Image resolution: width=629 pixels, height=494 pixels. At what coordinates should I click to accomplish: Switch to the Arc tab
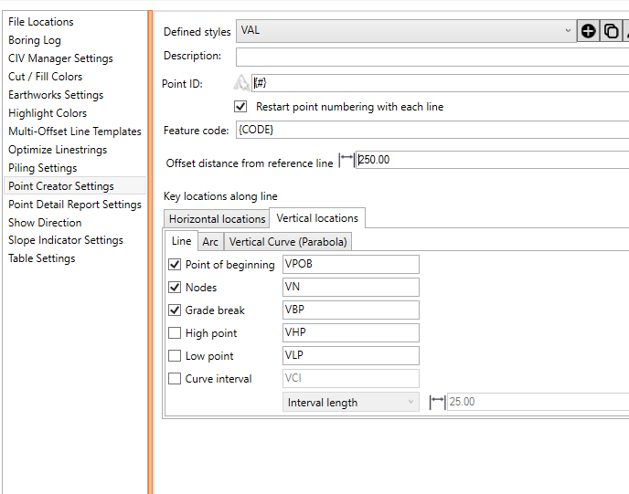click(210, 242)
